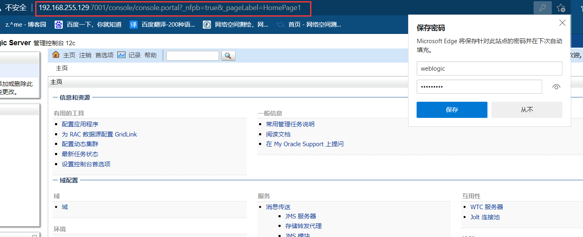Click 注销 to log out

point(85,55)
